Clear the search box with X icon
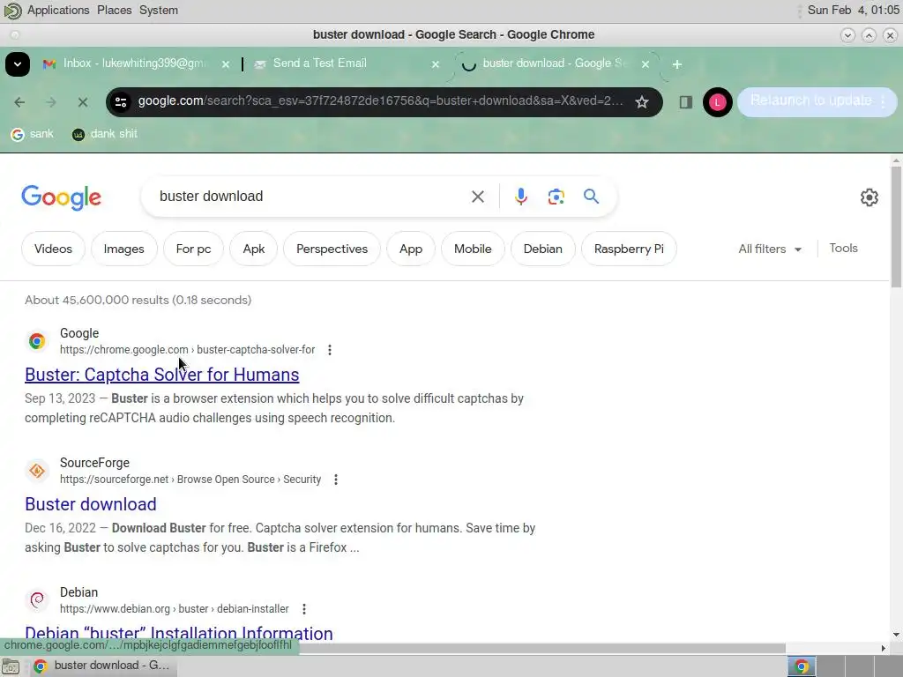 click(x=477, y=197)
